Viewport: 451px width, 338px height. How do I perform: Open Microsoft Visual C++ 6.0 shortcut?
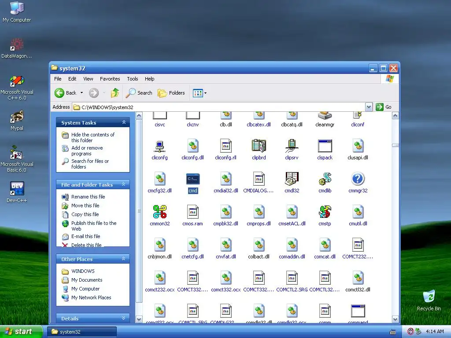point(17,88)
